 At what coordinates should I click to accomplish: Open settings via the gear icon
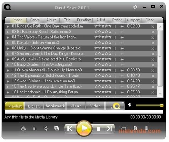coord(46,129)
